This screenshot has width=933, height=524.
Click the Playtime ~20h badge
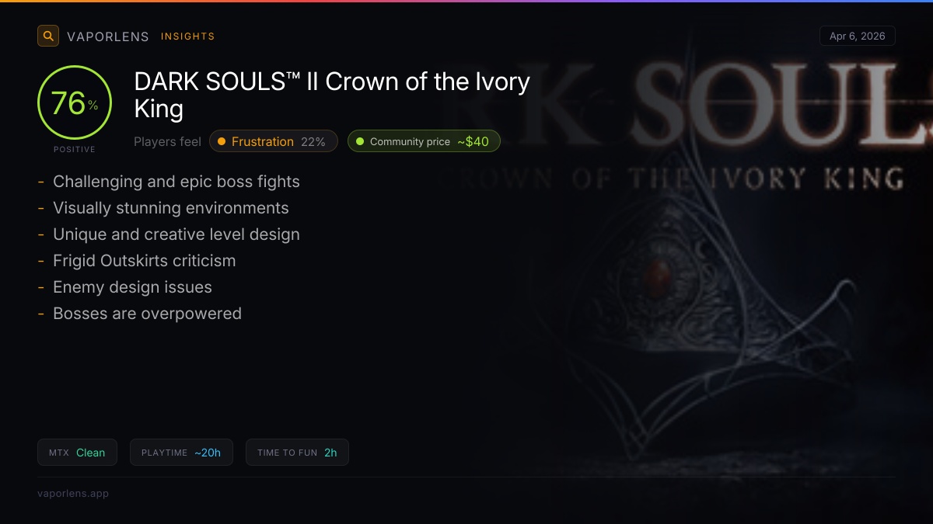(x=181, y=453)
